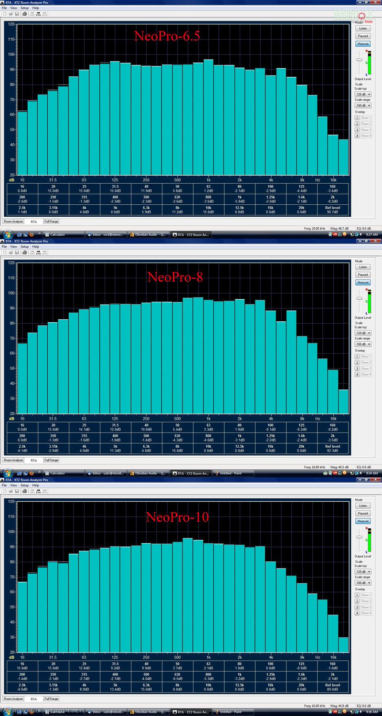Image resolution: width=382 pixels, height=716 pixels.
Task: Open Calculator on the 9:27 AM taskbar
Action: 63,234
